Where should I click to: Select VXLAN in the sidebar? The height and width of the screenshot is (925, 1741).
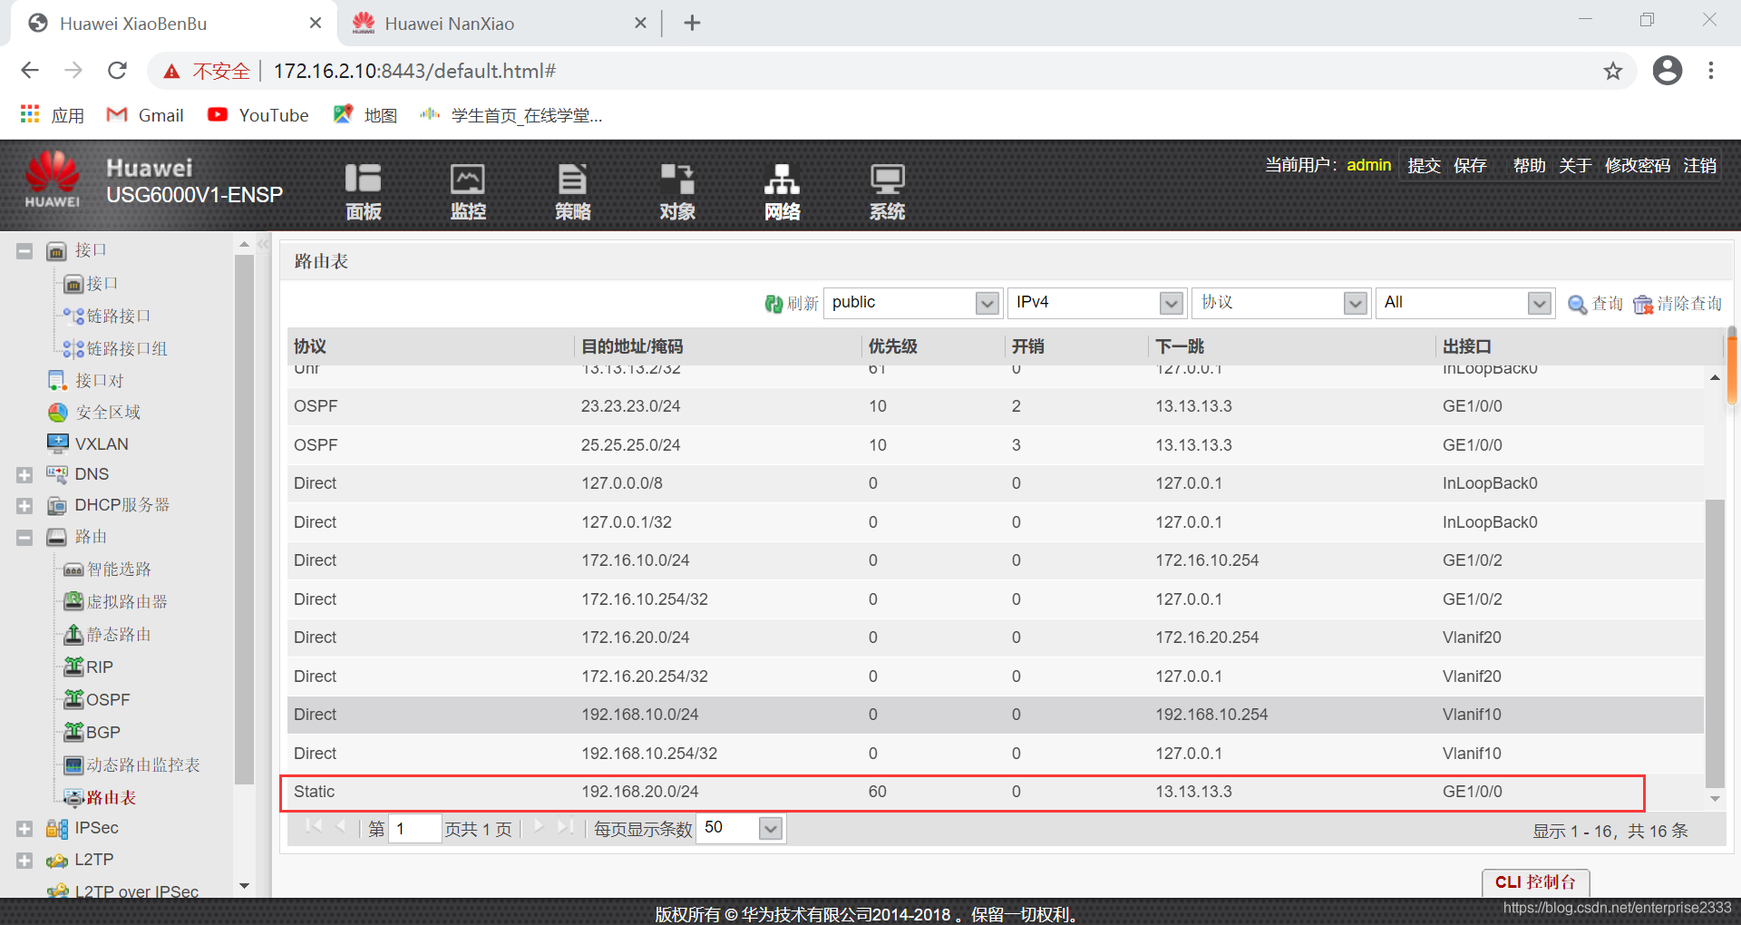102,443
